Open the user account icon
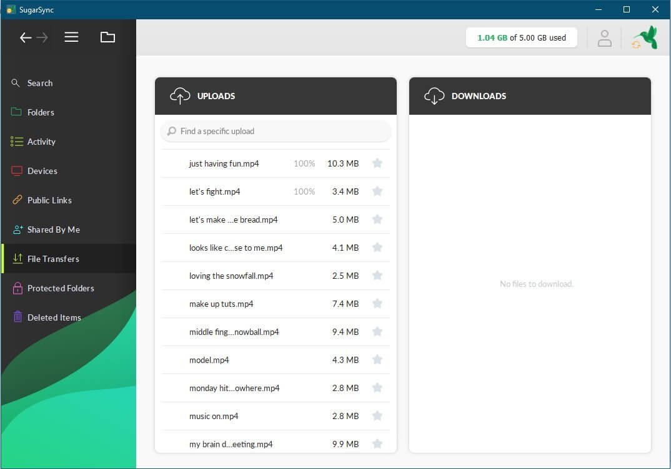Viewport: 671px width, 469px height. (604, 38)
